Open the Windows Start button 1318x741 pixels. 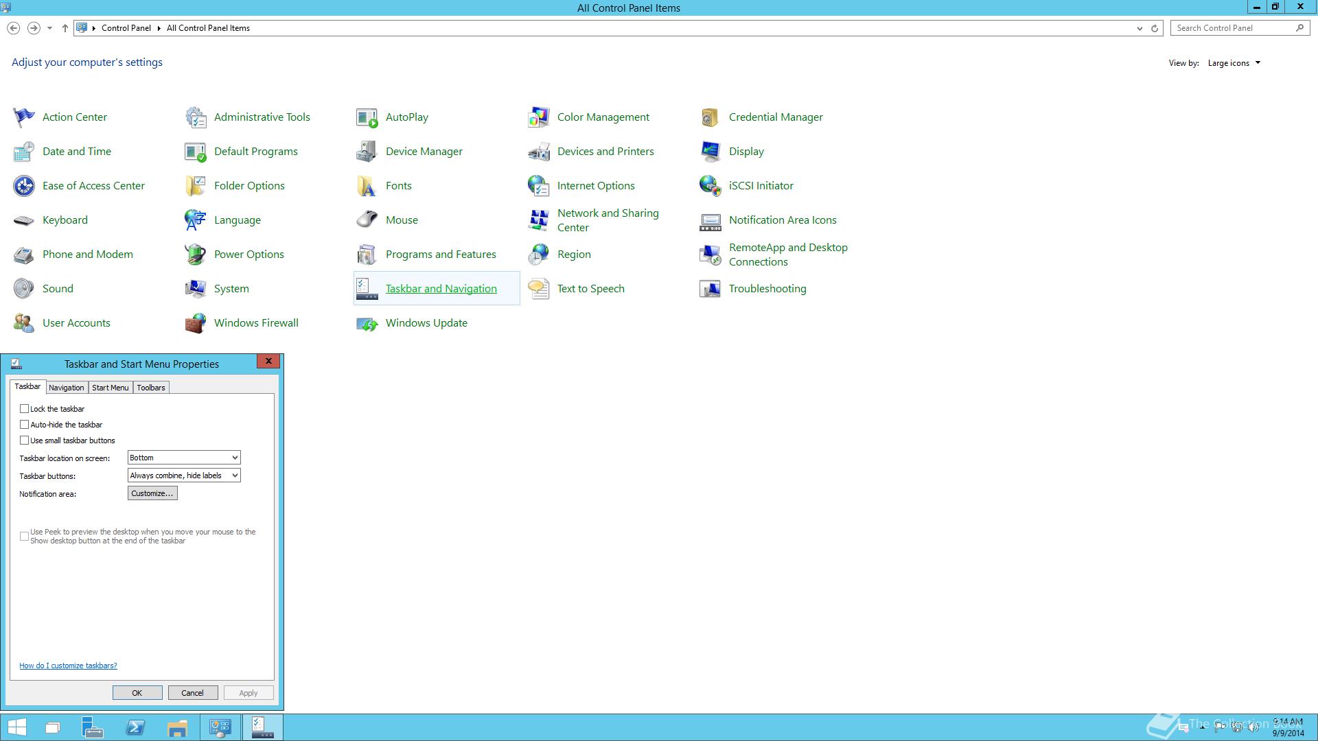(16, 727)
